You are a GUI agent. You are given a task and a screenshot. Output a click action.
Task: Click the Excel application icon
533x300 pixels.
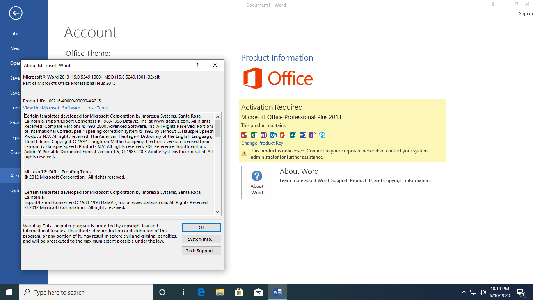pos(254,135)
